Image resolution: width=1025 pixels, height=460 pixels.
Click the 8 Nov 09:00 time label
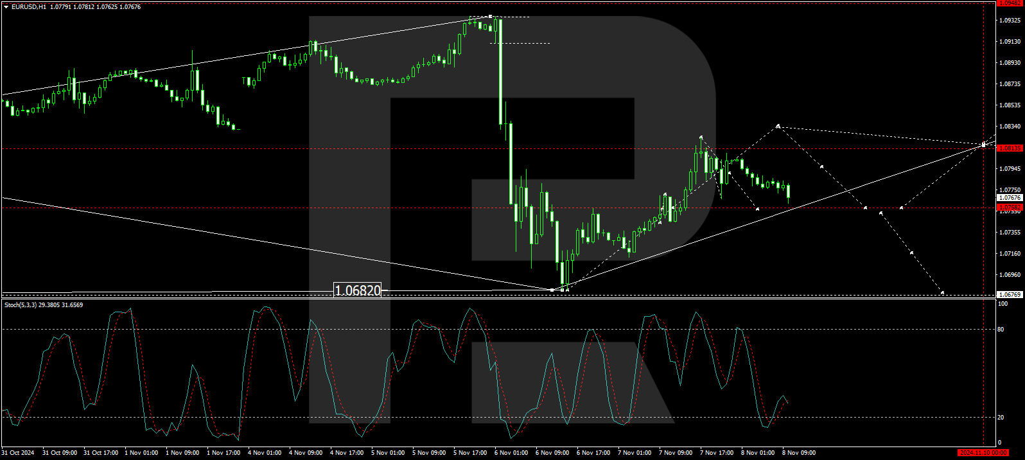click(x=799, y=453)
